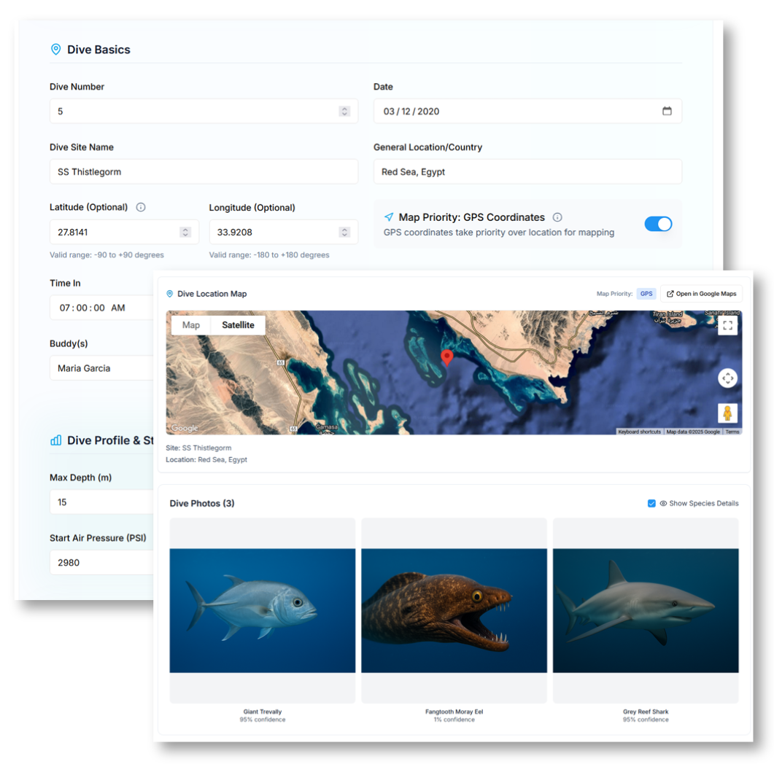
Task: Open the Giant Trevally photo
Action: 262,610
